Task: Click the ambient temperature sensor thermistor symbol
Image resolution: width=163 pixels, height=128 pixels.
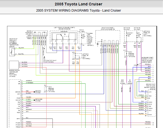Action: click(12, 52)
